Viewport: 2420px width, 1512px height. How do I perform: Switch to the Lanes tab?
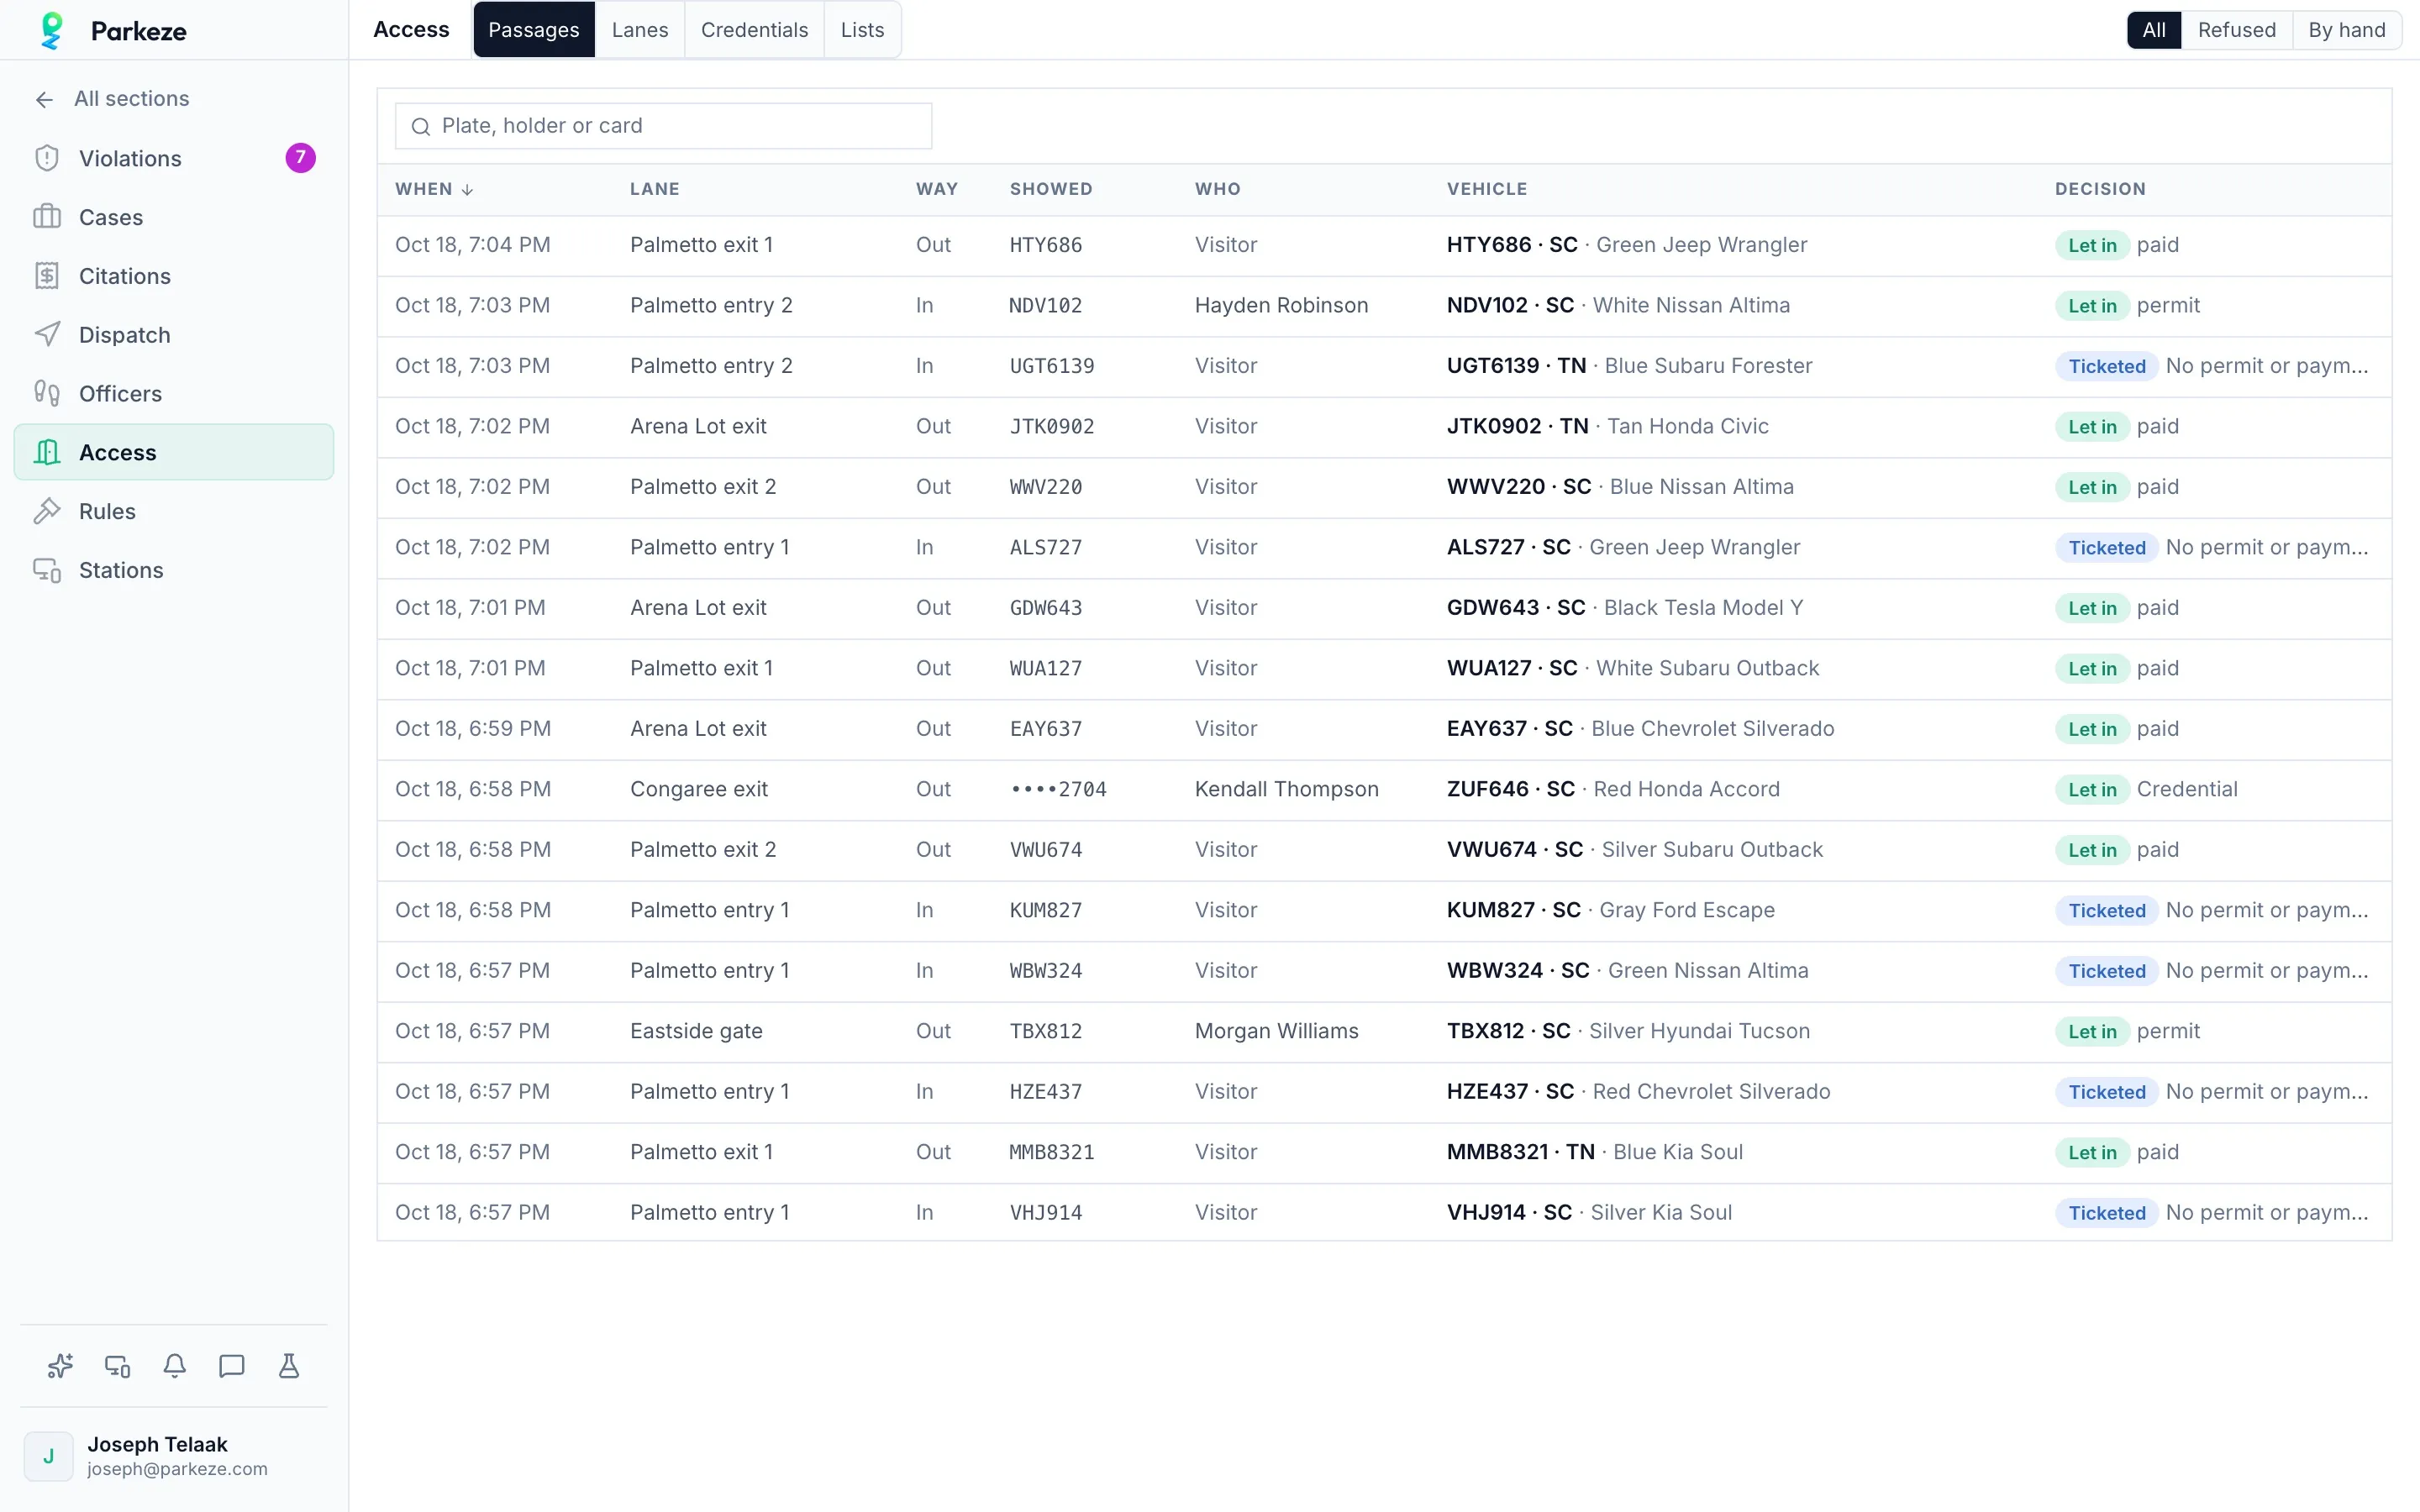click(640, 30)
